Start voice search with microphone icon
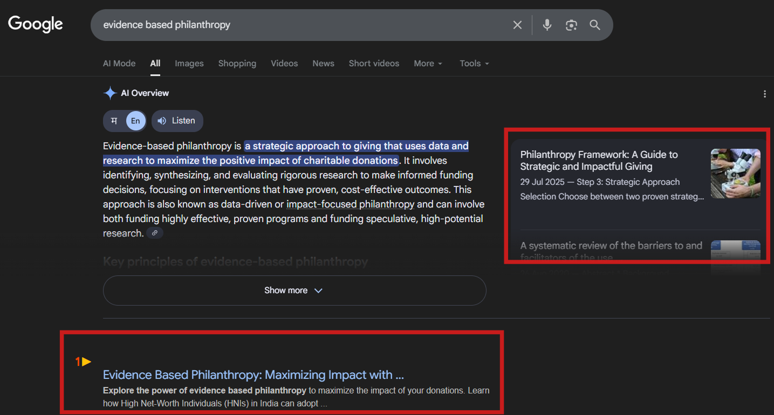774x415 pixels. [547, 25]
